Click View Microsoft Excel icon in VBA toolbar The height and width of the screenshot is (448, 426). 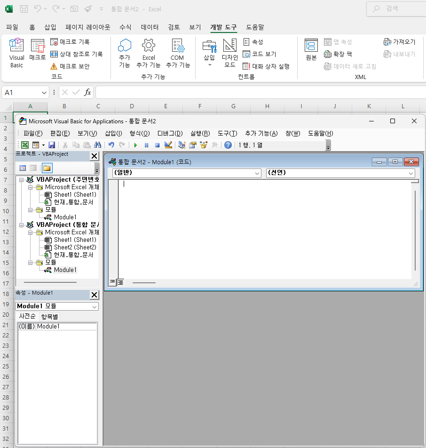pos(25,145)
